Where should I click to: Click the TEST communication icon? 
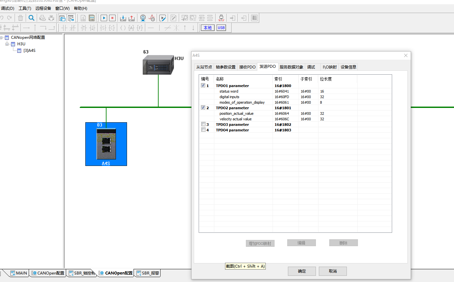(x=221, y=18)
